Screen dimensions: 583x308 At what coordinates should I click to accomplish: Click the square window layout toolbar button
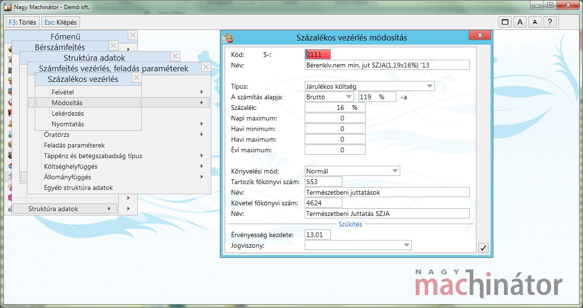(x=505, y=22)
